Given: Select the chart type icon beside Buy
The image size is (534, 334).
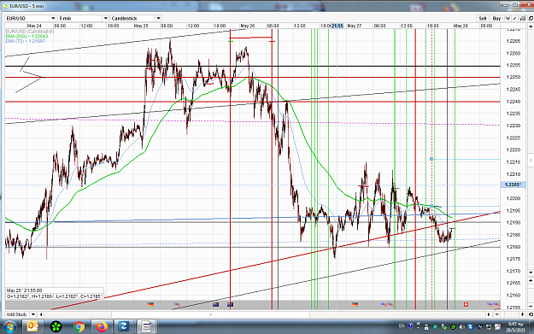Looking at the screenshot, I should 508,19.
